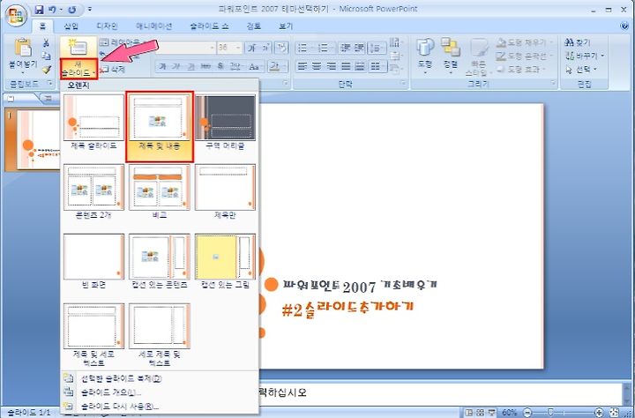The height and width of the screenshot is (418, 635).
Task: Switch to the 삽입 ribbon tab
Action: coord(71,26)
